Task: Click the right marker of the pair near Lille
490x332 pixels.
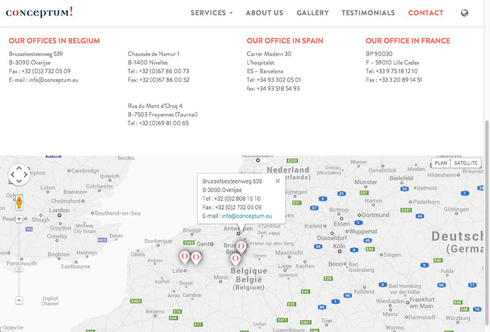Action: [x=196, y=258]
